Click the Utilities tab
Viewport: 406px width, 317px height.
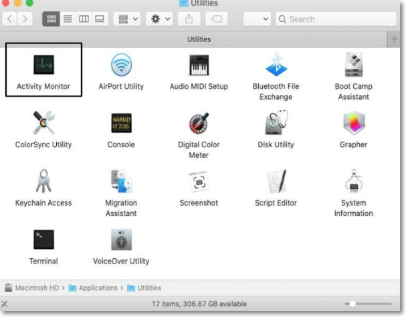point(198,39)
